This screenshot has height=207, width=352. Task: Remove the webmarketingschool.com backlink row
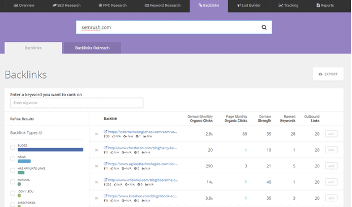click(97, 134)
